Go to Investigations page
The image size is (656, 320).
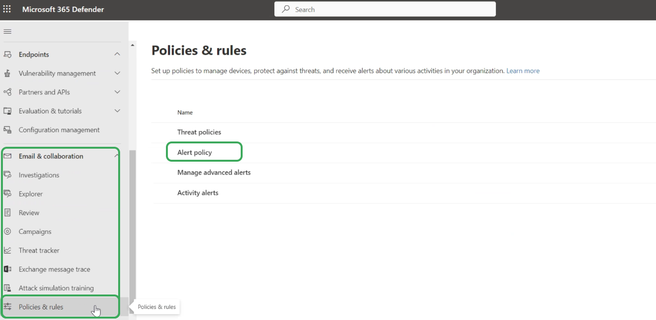[x=39, y=175]
